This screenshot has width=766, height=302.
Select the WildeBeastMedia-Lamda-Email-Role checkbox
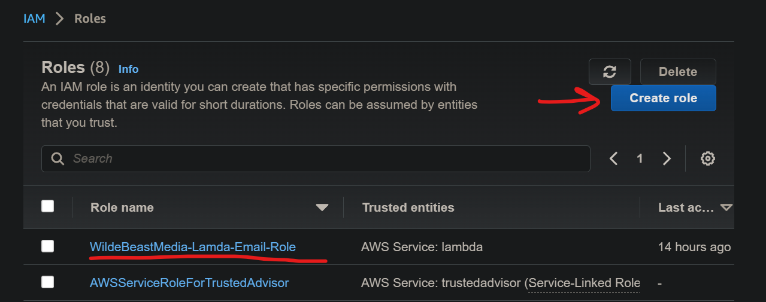(x=48, y=246)
